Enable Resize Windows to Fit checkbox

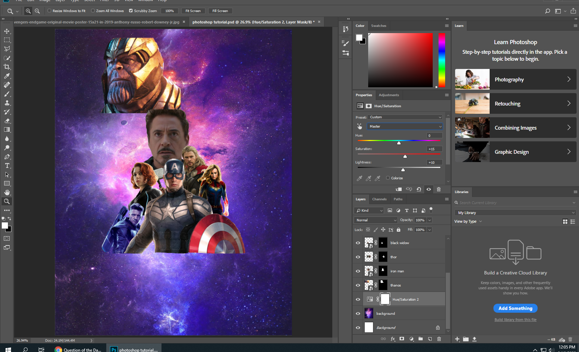point(49,11)
